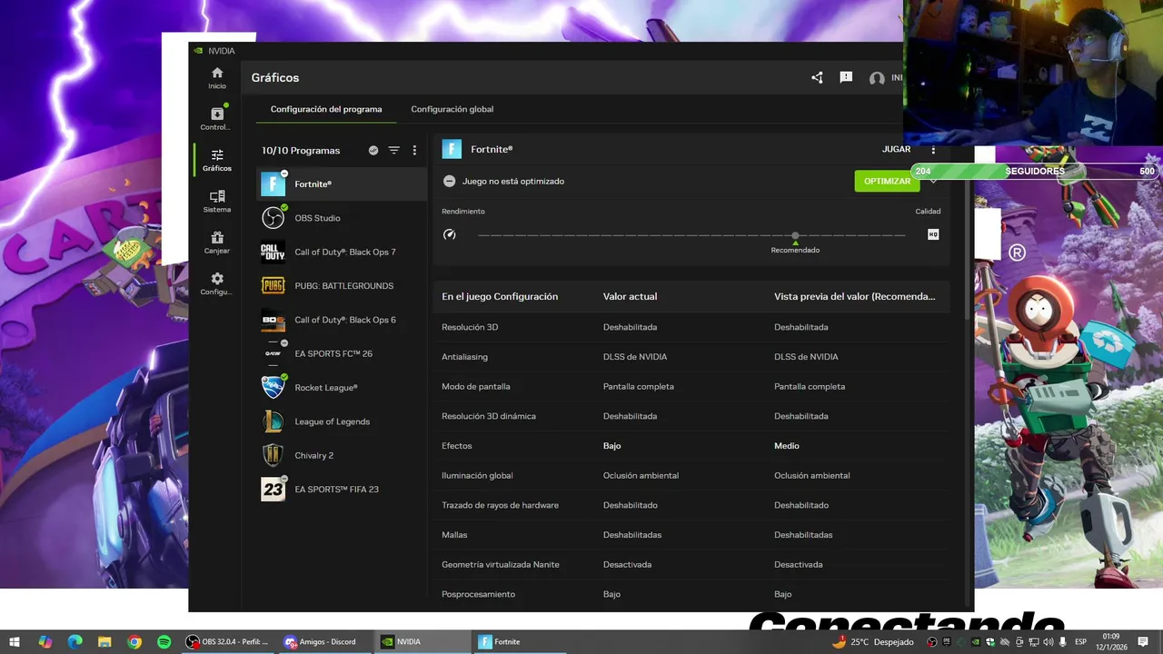Switch to the Fortnite taskbar window
This screenshot has width=1163, height=654.
(522, 642)
